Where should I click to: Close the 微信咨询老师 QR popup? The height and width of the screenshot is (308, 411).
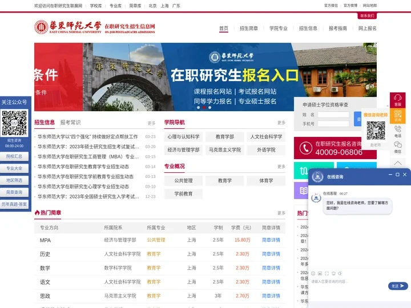[x=388, y=106]
